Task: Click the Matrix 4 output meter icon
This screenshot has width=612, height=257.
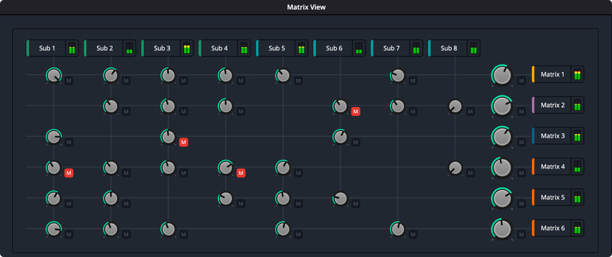Action: click(577, 166)
